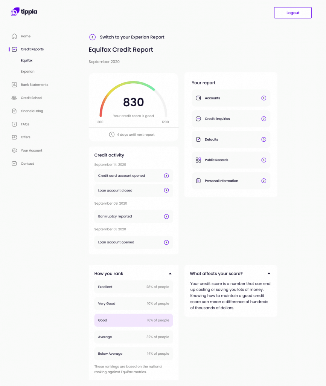Click the FAQs info icon

(14, 124)
